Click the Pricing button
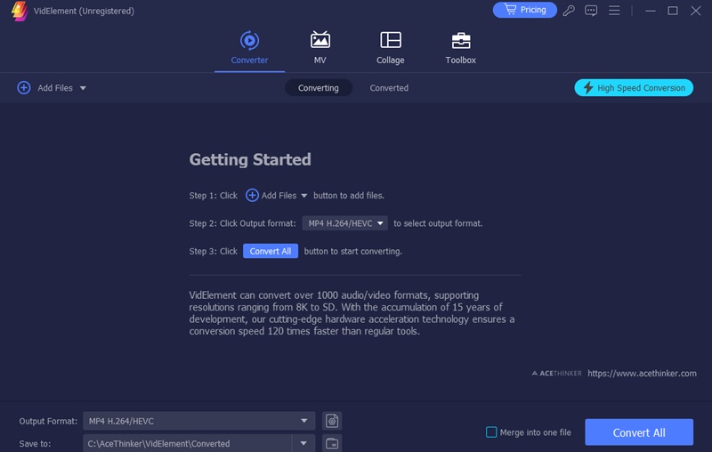The image size is (712, 452). (524, 10)
